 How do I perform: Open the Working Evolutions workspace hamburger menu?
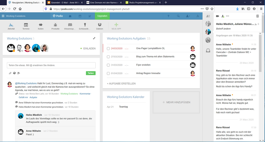[x=3, y=16]
